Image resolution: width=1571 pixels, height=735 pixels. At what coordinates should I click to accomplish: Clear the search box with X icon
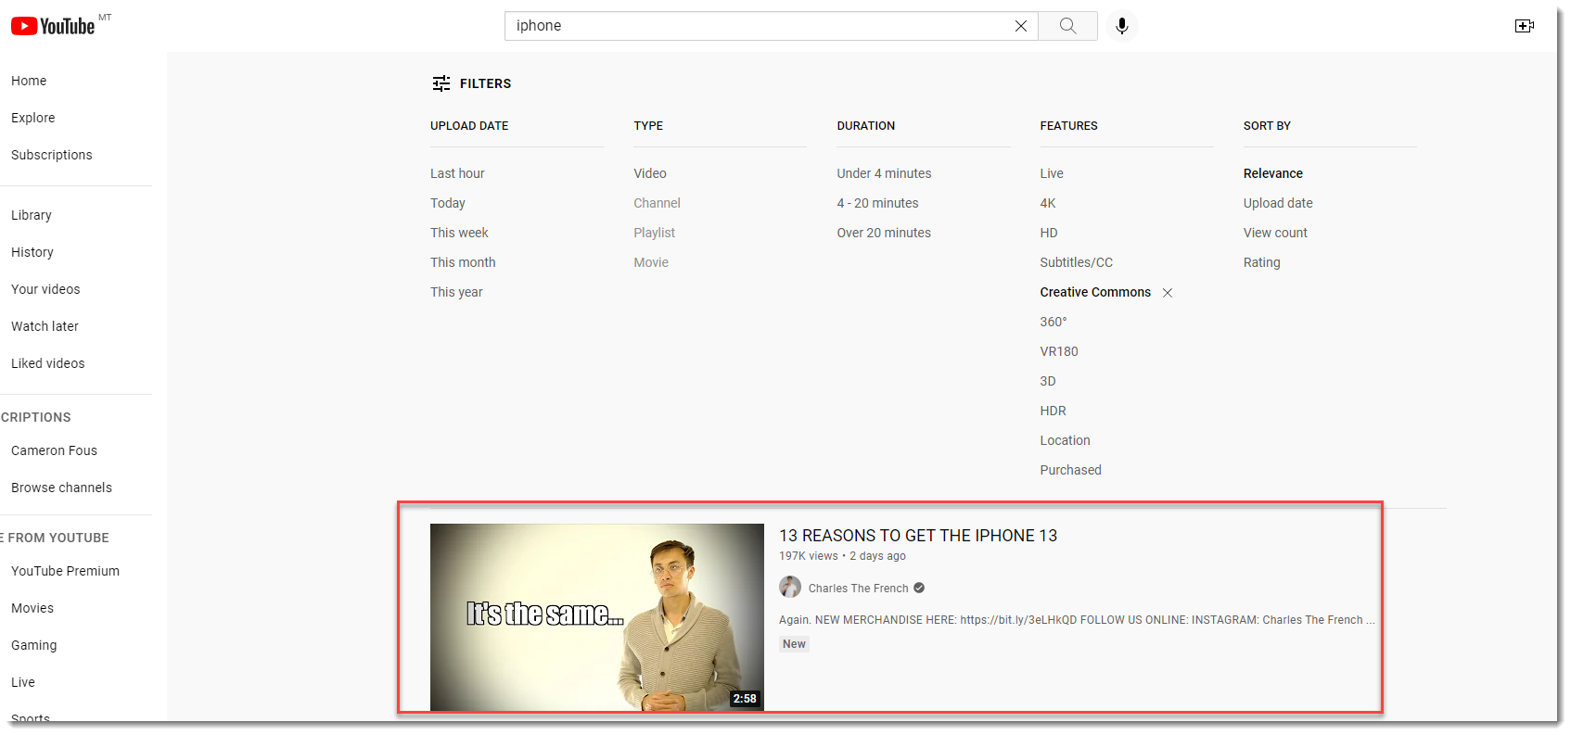click(1021, 26)
